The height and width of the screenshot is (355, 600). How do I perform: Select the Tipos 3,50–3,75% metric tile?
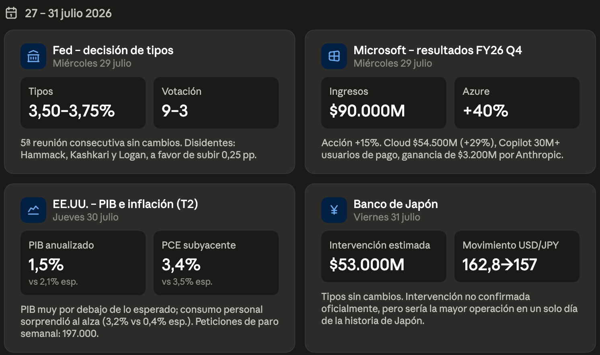coord(83,103)
